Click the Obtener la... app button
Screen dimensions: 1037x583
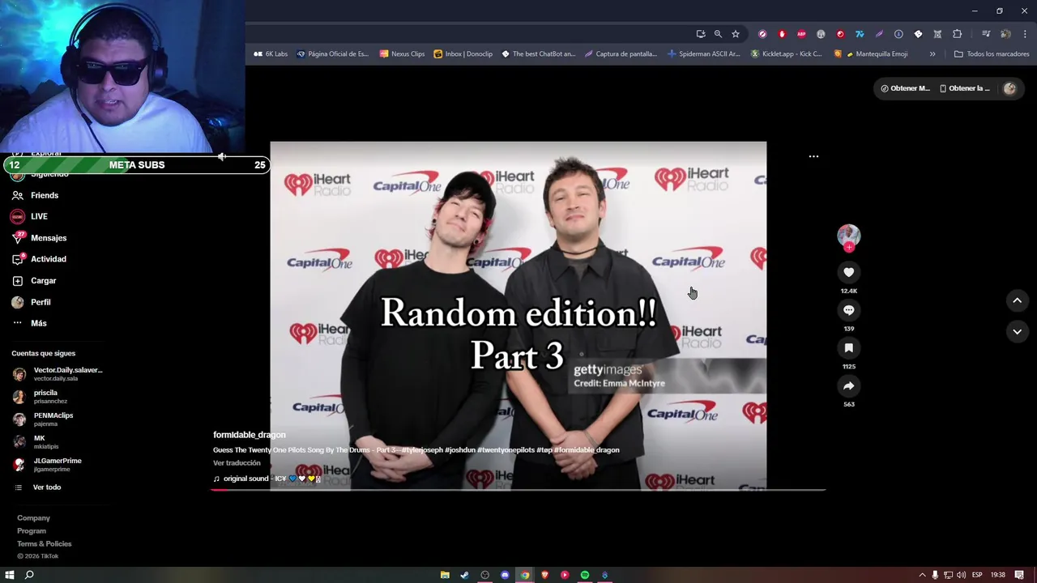pos(964,88)
